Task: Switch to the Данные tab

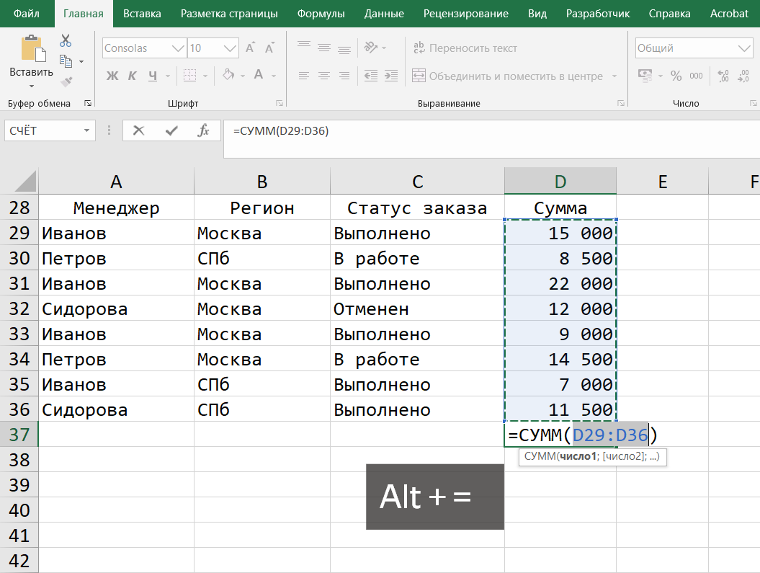Action: 384,14
